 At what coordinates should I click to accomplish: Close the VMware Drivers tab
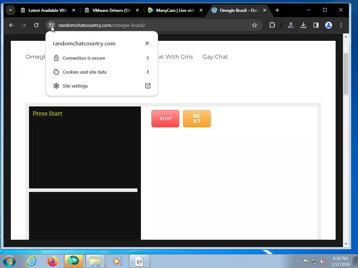pos(137,10)
